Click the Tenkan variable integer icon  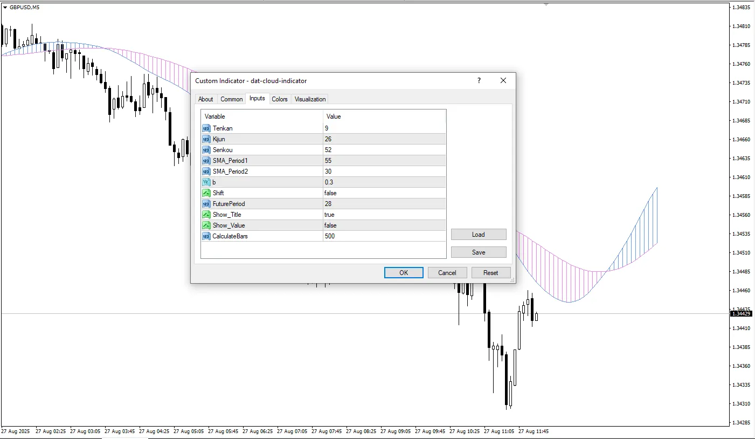click(x=206, y=128)
